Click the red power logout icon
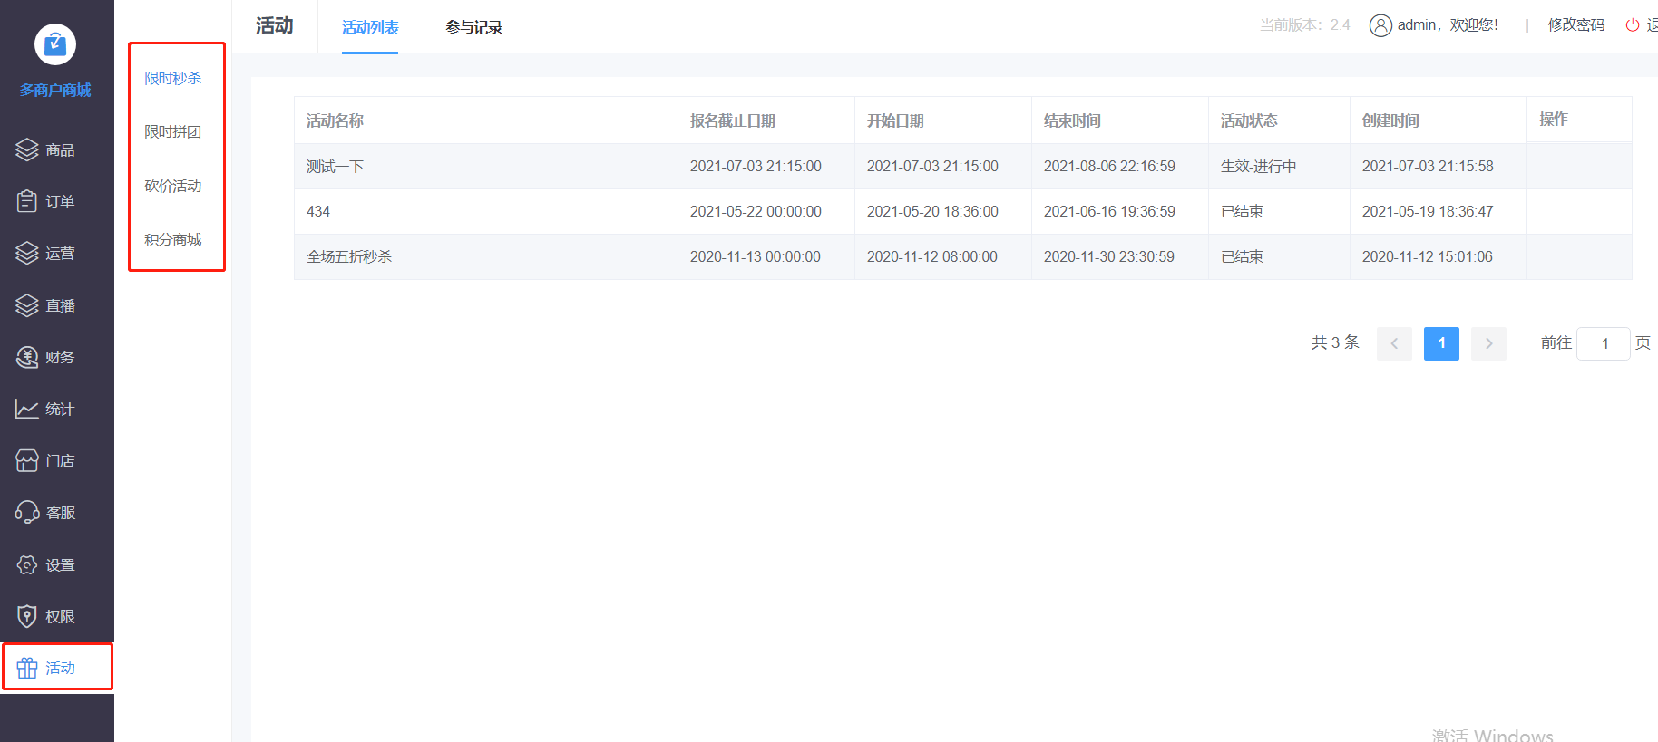The height and width of the screenshot is (742, 1658). click(x=1632, y=25)
